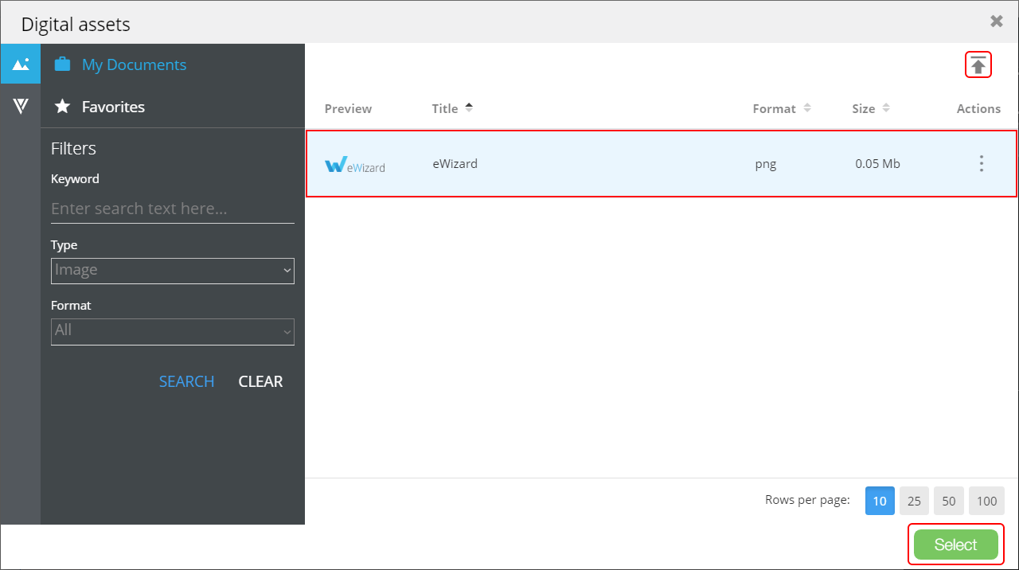This screenshot has height=570, width=1019.
Task: Close the Digital assets dialog
Action: click(996, 21)
